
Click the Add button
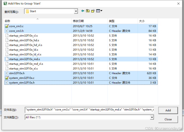(168, 110)
